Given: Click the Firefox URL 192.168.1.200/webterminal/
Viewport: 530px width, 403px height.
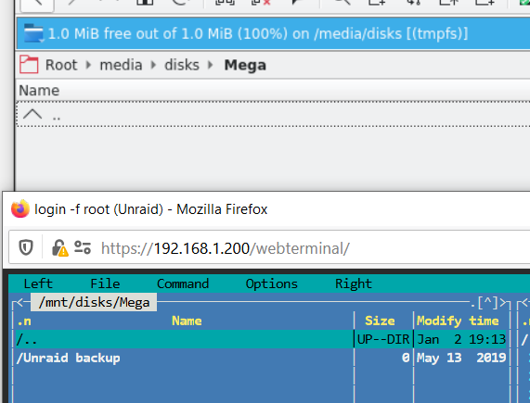Looking at the screenshot, I should 226,248.
